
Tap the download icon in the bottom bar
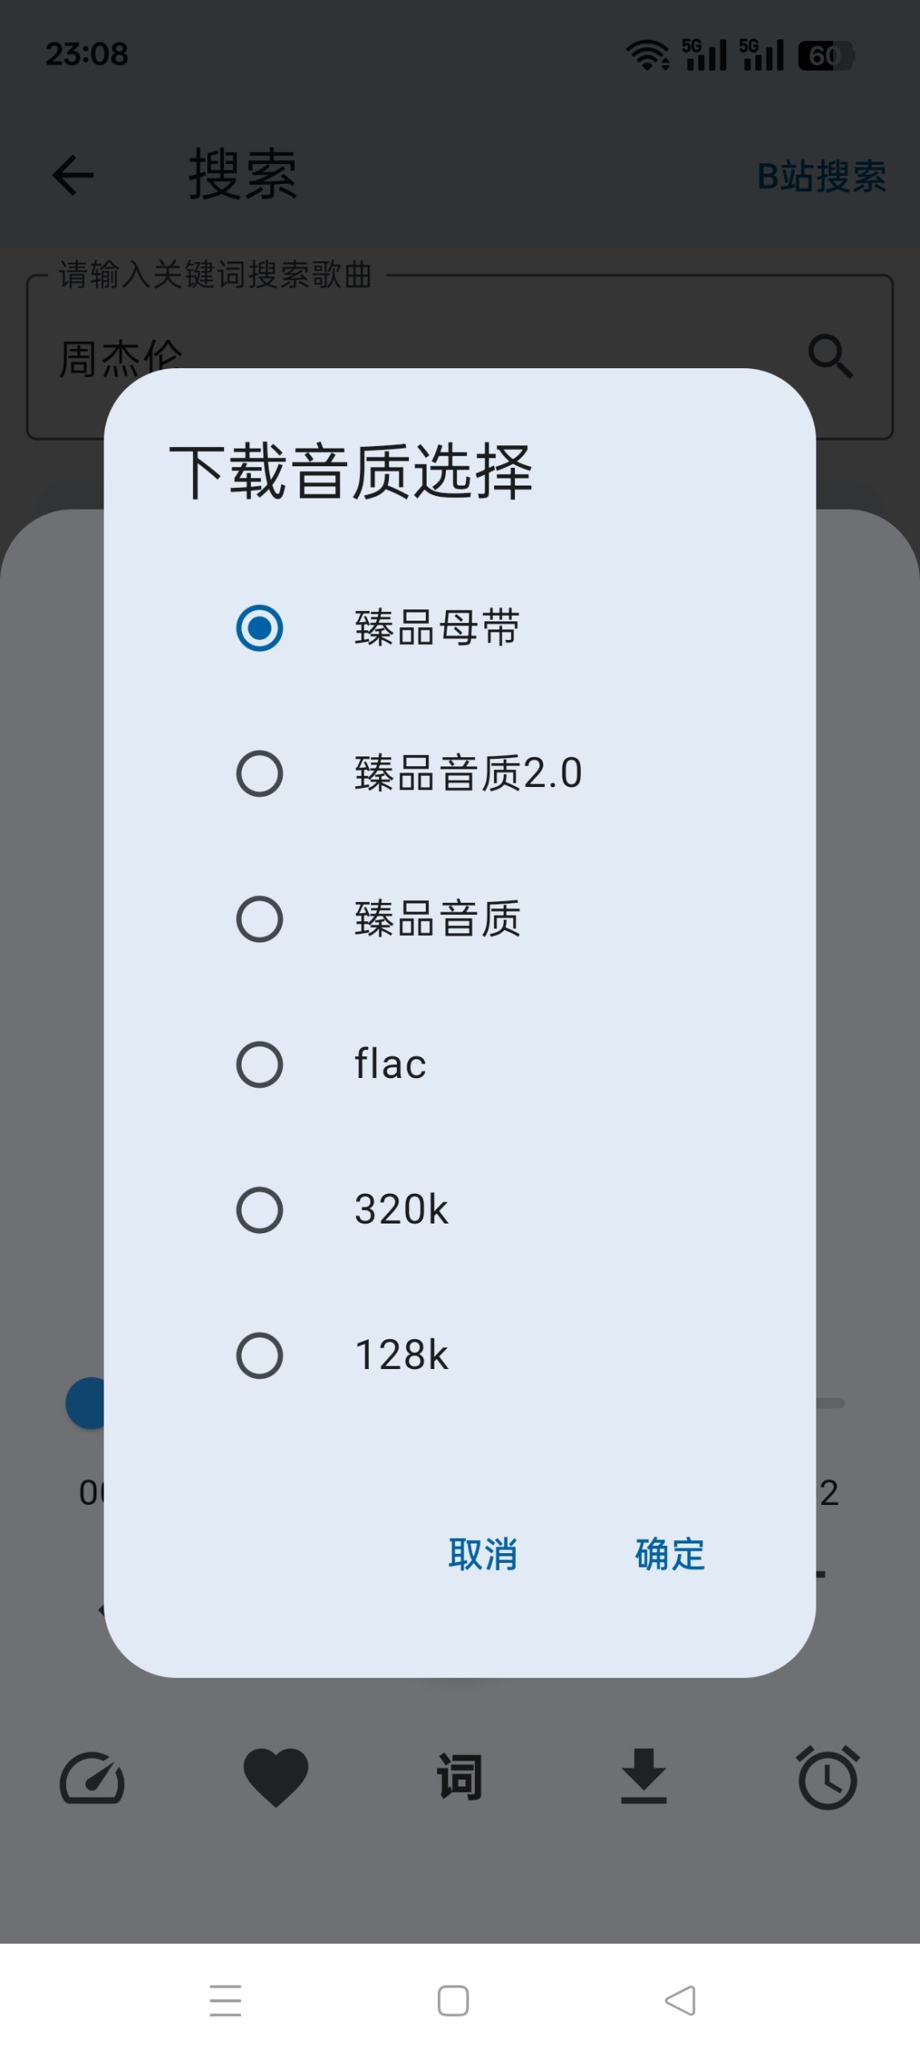[644, 1778]
